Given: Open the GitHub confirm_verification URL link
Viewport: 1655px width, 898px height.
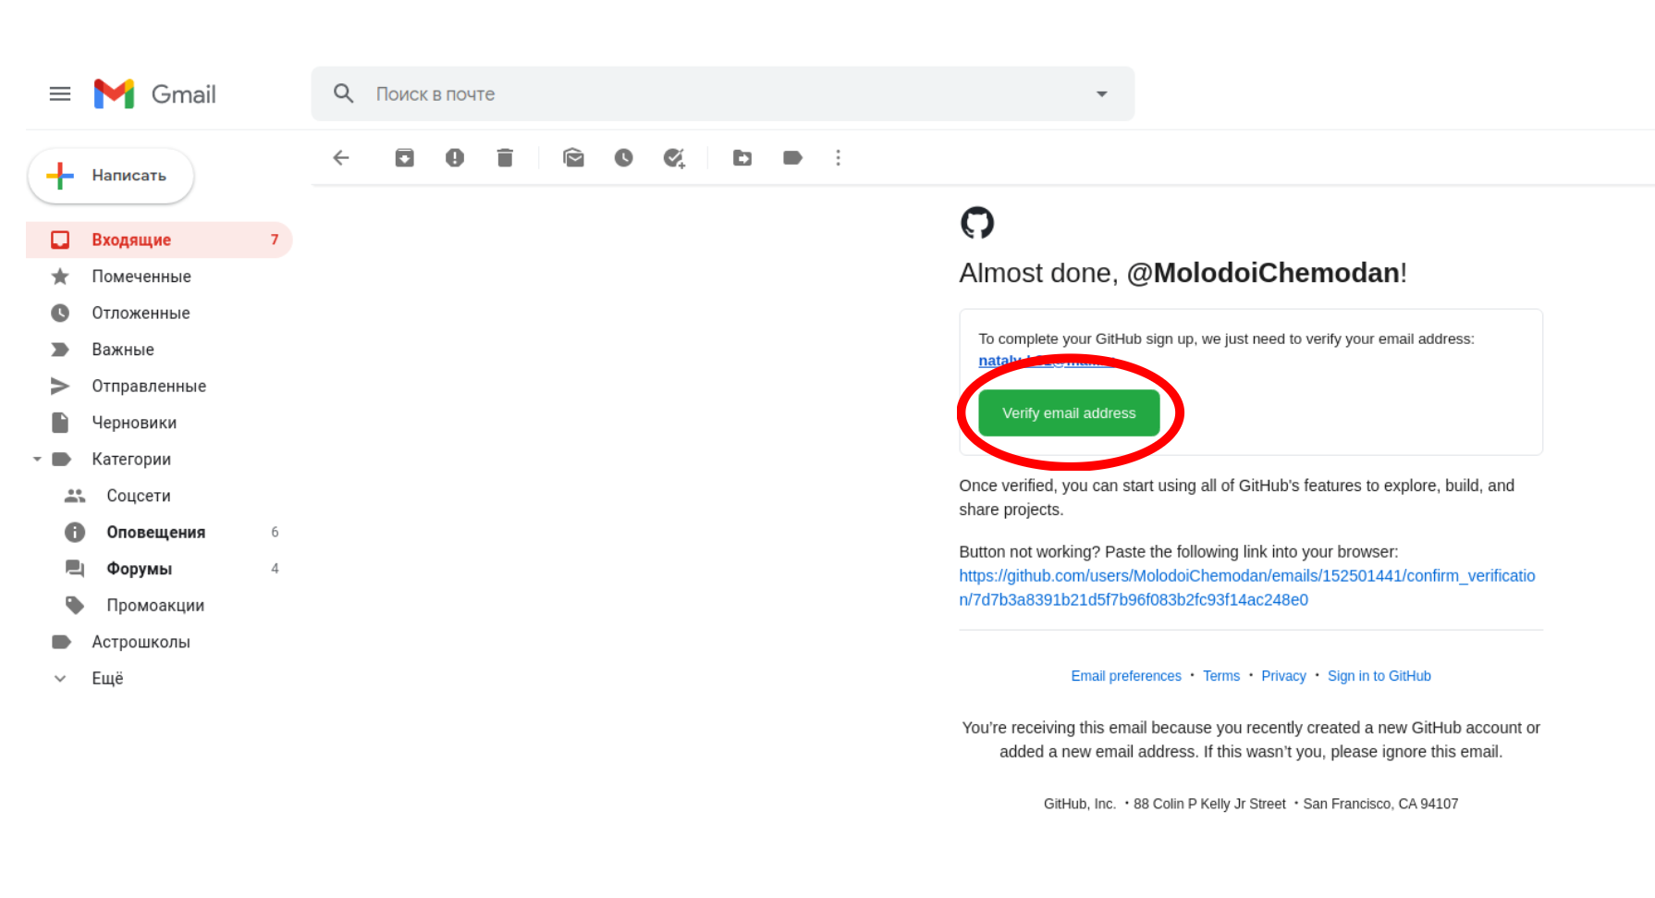Looking at the screenshot, I should (1246, 588).
